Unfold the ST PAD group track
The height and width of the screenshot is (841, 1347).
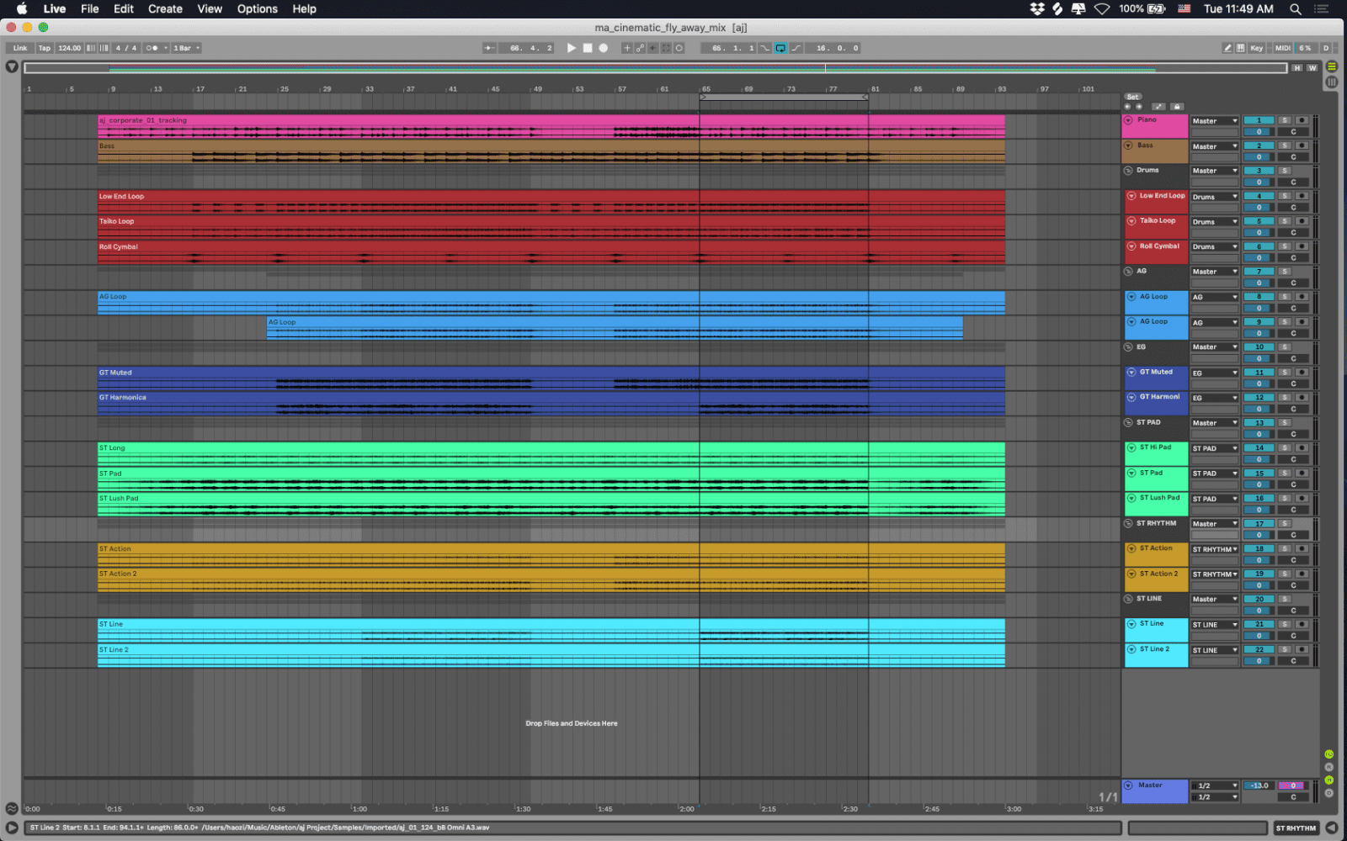[x=1128, y=423]
